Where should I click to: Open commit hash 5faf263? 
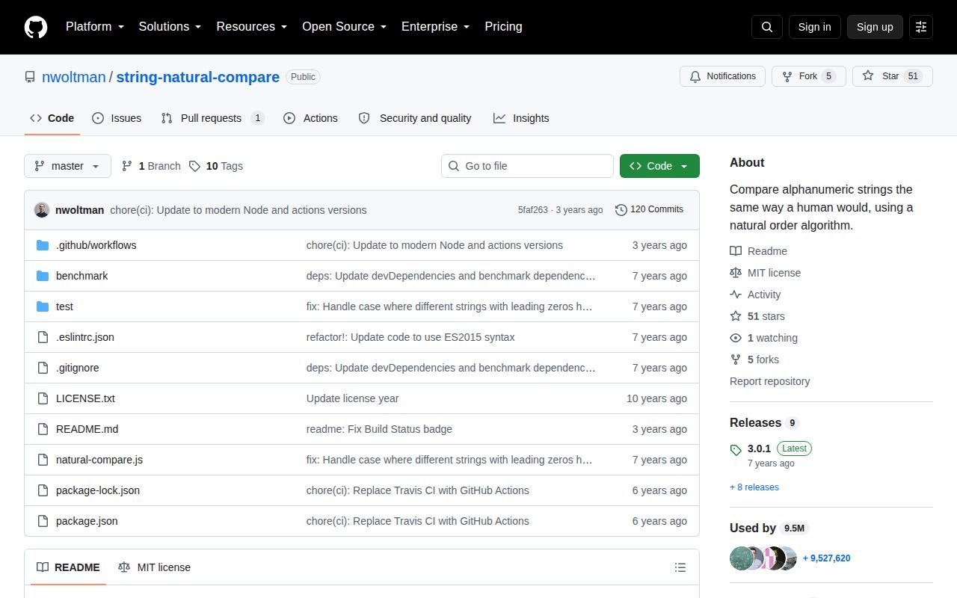[533, 210]
